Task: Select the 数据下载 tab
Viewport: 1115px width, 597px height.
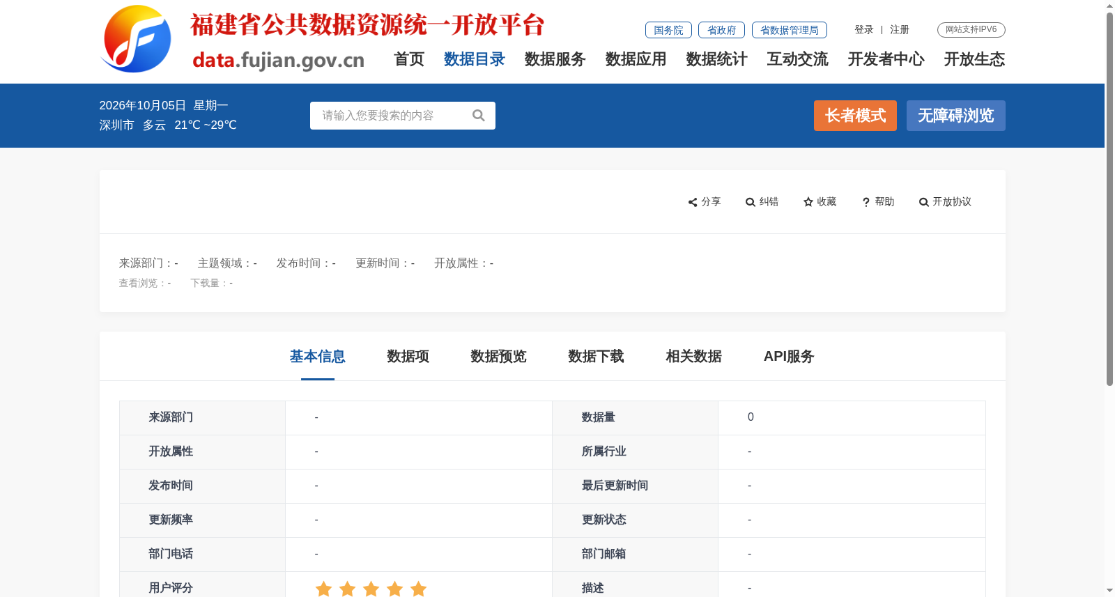Action: tap(597, 357)
